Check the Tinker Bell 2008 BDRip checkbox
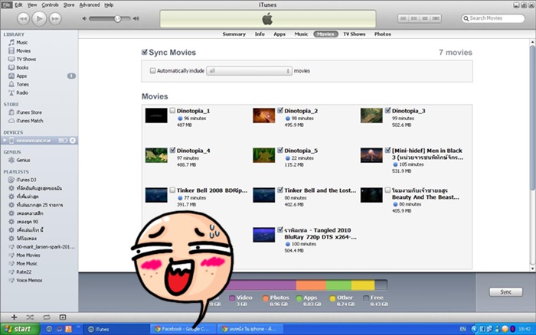Screen dimensions: 536x335 click(172, 190)
